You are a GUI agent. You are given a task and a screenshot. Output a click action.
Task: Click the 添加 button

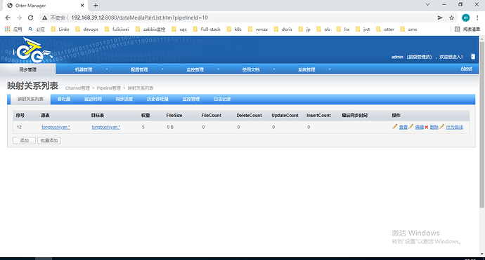[x=24, y=140]
